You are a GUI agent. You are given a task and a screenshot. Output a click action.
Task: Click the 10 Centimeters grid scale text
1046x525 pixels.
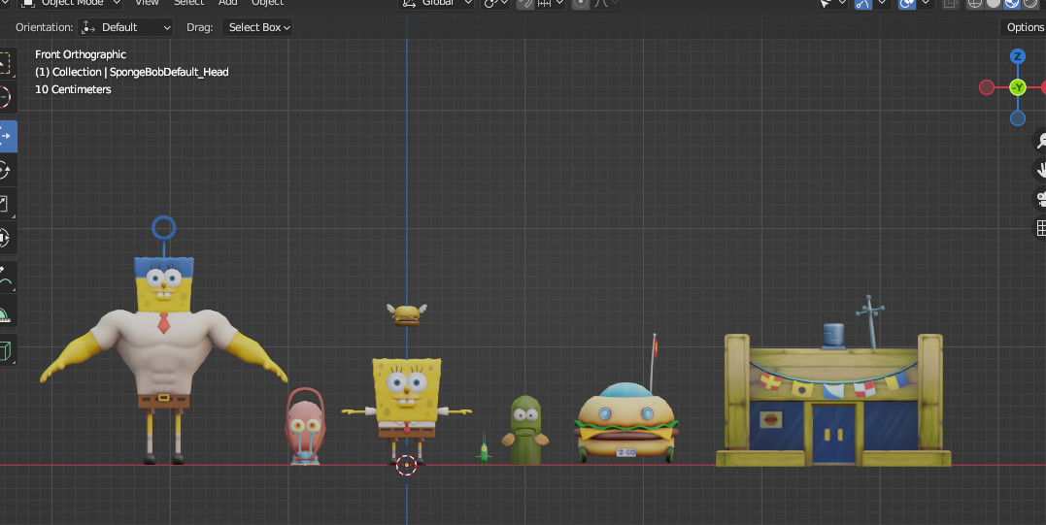74,89
